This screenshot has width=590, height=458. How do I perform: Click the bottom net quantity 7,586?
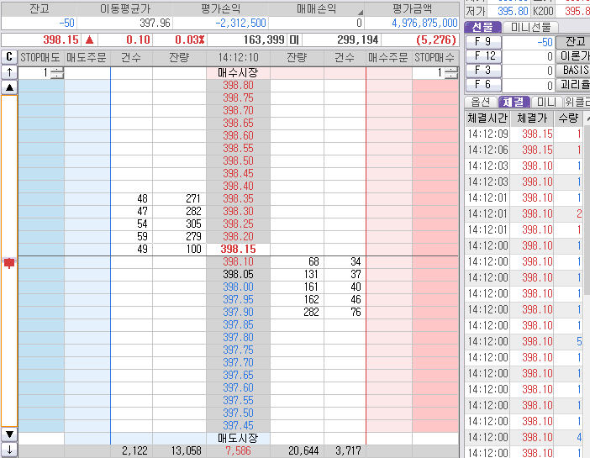tap(238, 450)
